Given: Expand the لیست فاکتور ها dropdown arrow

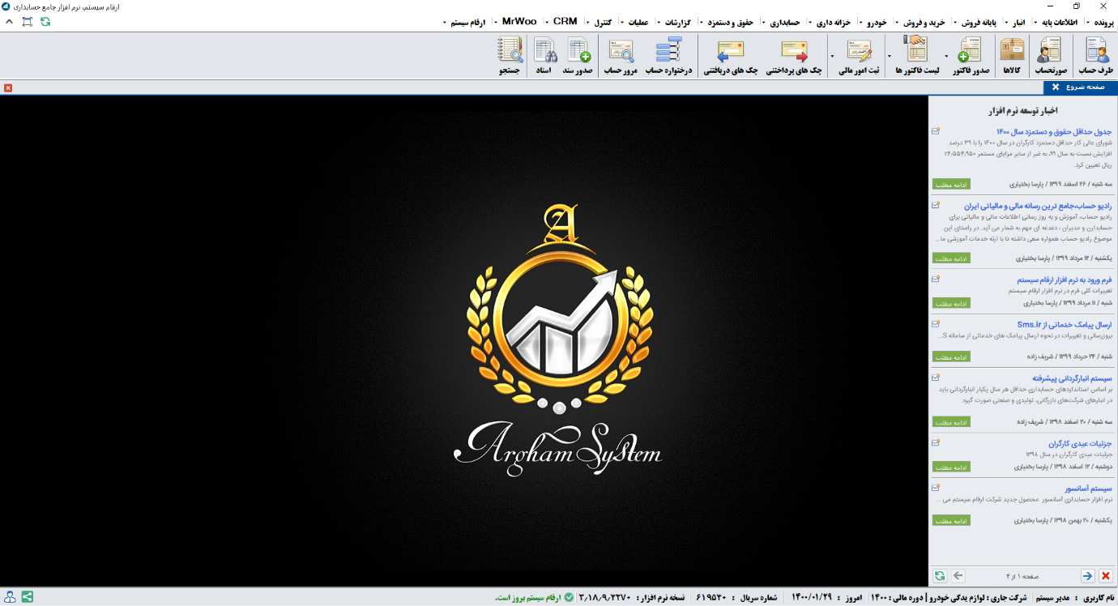Looking at the screenshot, I should (890, 57).
